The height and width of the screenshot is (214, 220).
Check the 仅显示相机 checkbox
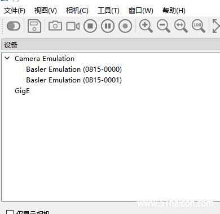pyautogui.click(x=10, y=212)
